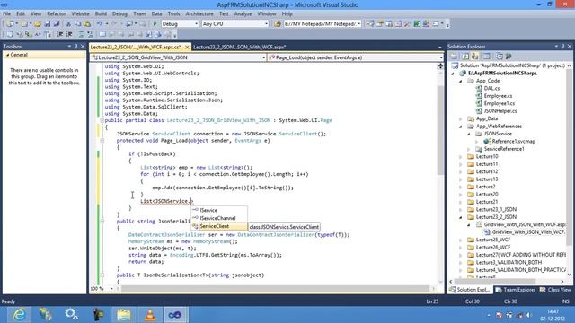The width and height of the screenshot is (575, 323).
Task: Collapse the Page_Load method outline region
Action: (x=102, y=141)
